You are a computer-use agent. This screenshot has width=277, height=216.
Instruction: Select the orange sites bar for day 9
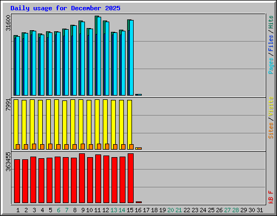pos(83,146)
